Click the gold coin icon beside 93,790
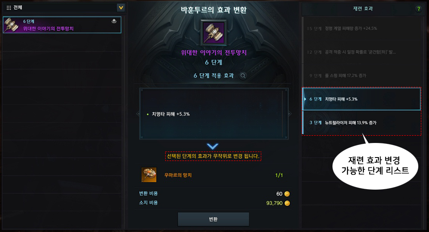Screen dimensions: 429x232 pyautogui.click(x=287, y=203)
